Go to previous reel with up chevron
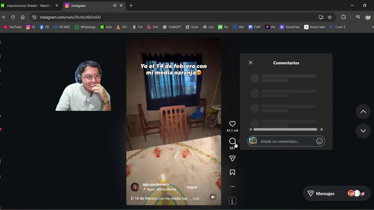374x210 pixels. (x=363, y=112)
